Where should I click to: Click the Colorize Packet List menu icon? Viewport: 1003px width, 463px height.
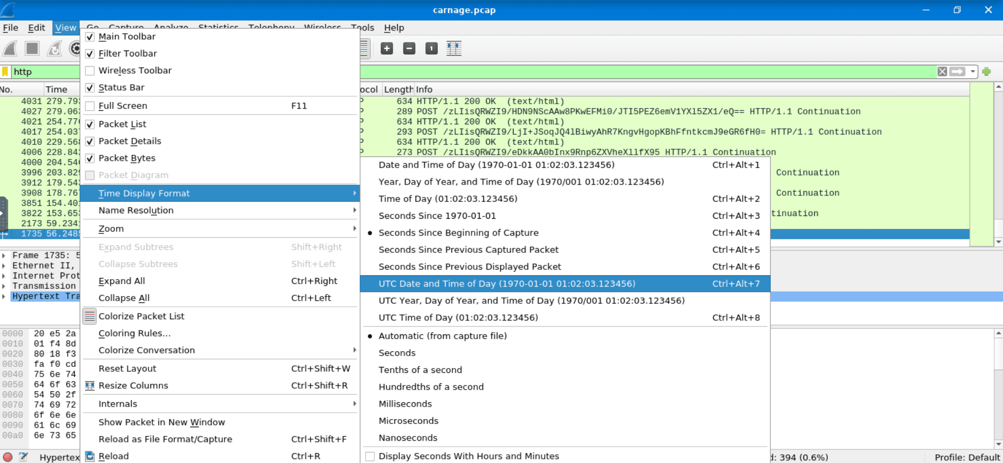tap(90, 316)
